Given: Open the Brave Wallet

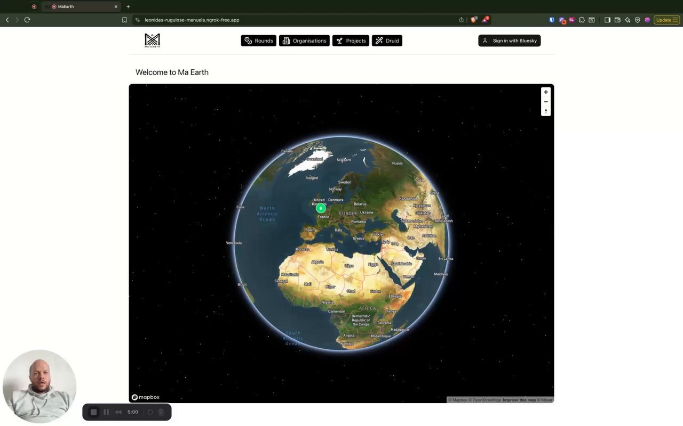Looking at the screenshot, I should [617, 20].
